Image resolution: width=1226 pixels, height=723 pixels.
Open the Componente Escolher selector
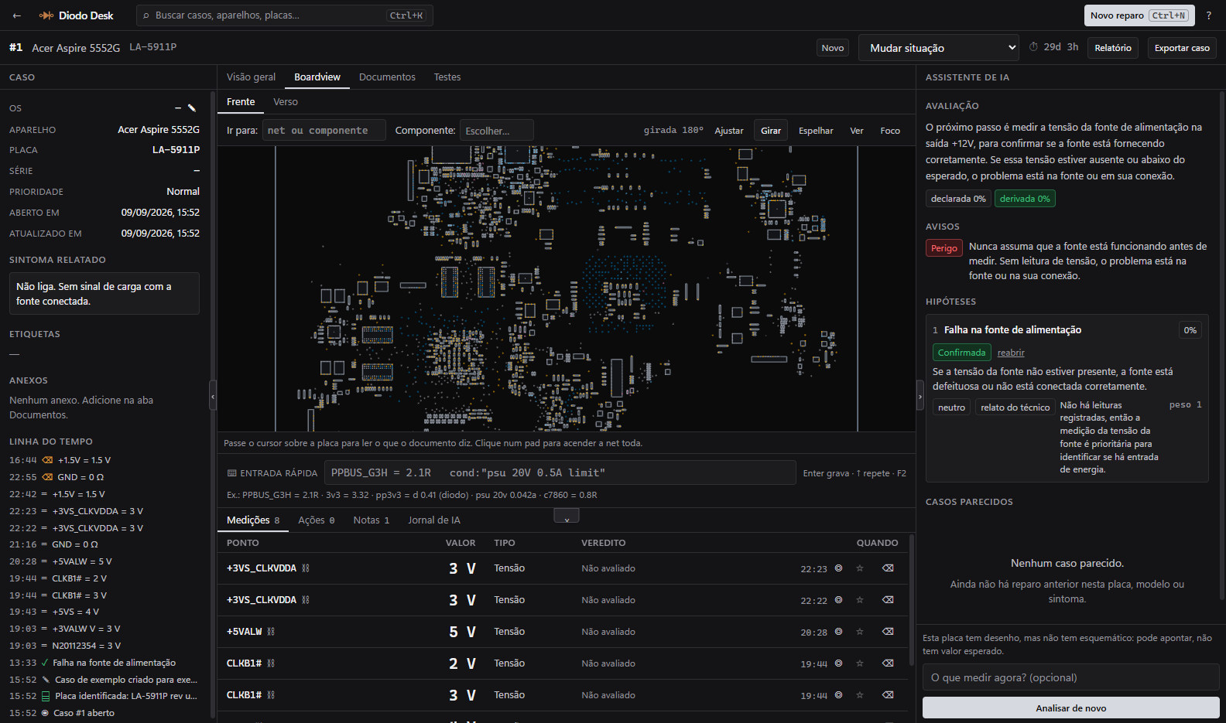pos(497,131)
